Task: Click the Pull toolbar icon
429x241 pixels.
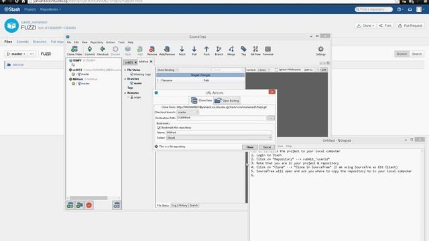Action: pos(194,51)
